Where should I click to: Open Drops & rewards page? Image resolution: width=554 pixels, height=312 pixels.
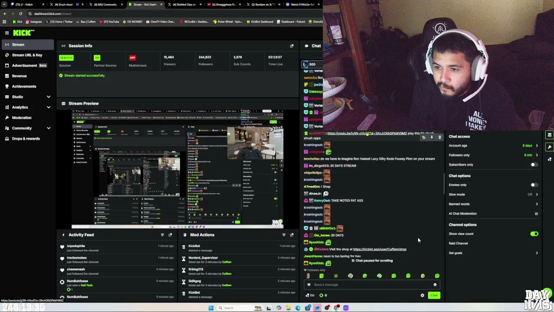(28, 139)
